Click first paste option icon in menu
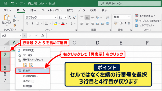 pyautogui.click(x=25, y=65)
